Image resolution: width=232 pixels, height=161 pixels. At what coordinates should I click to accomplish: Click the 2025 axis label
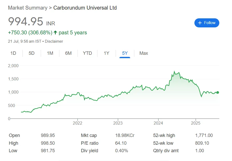click(196, 123)
